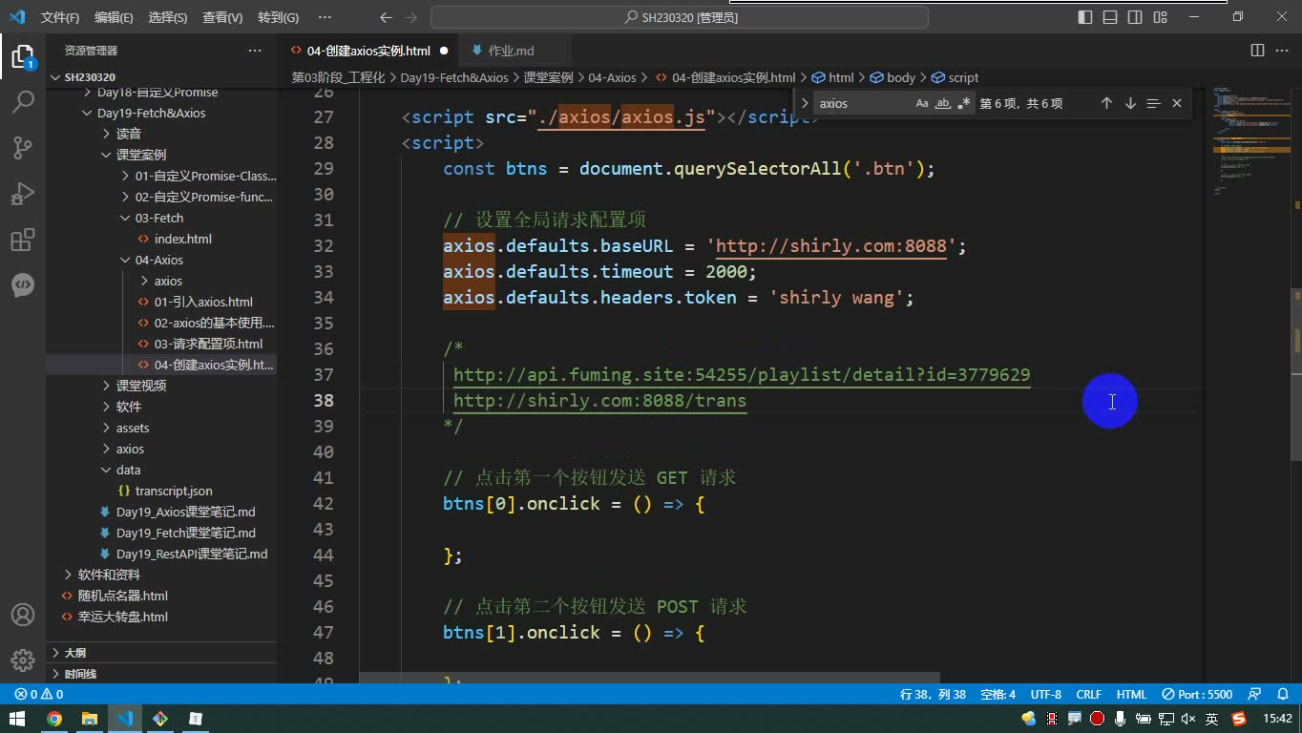Click Port: 5500 Live Server button
Viewport: 1302px width, 733px height.
1198,695
